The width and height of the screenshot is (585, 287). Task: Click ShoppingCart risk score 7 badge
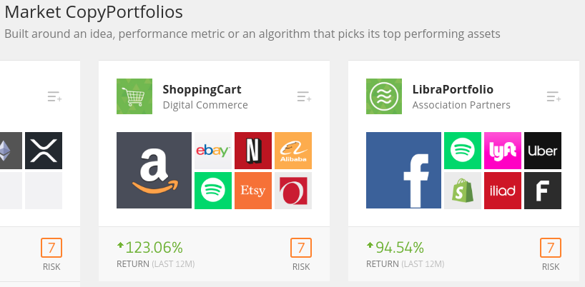pos(301,248)
